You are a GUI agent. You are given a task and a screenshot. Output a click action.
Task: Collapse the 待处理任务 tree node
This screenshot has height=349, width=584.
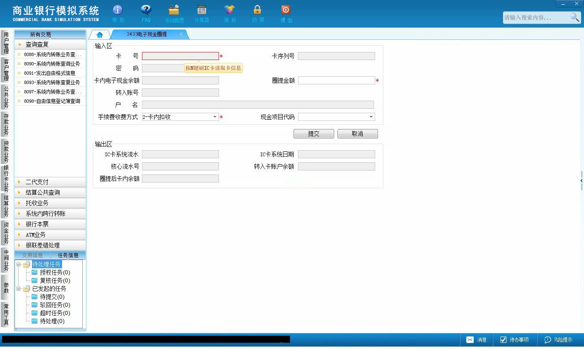pos(18,264)
